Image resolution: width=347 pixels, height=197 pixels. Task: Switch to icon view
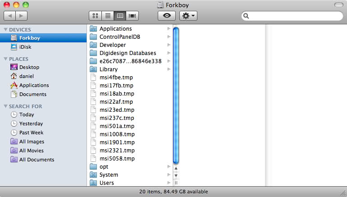(x=96, y=16)
